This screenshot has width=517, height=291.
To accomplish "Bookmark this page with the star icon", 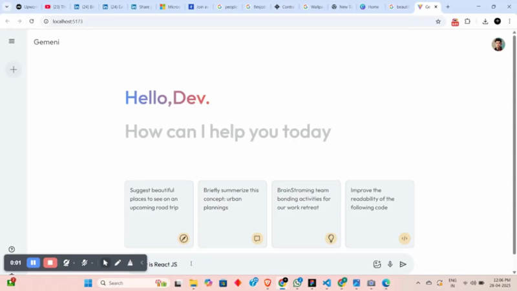I will (438, 21).
